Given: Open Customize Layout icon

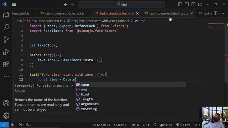Looking at the screenshot, I should click(200, 5).
